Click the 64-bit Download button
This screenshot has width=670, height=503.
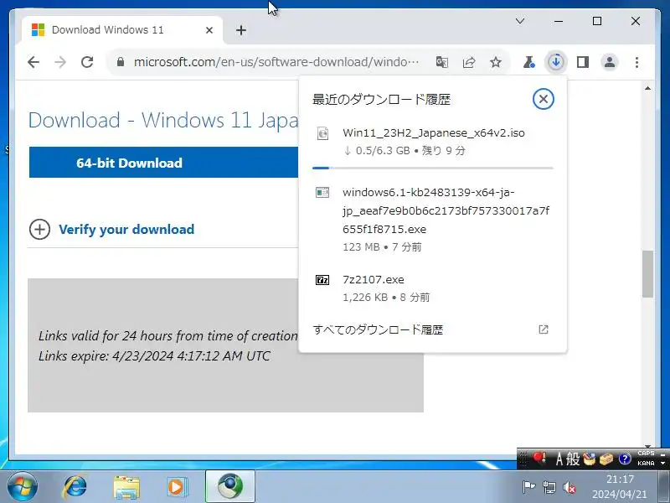pyautogui.click(x=163, y=162)
